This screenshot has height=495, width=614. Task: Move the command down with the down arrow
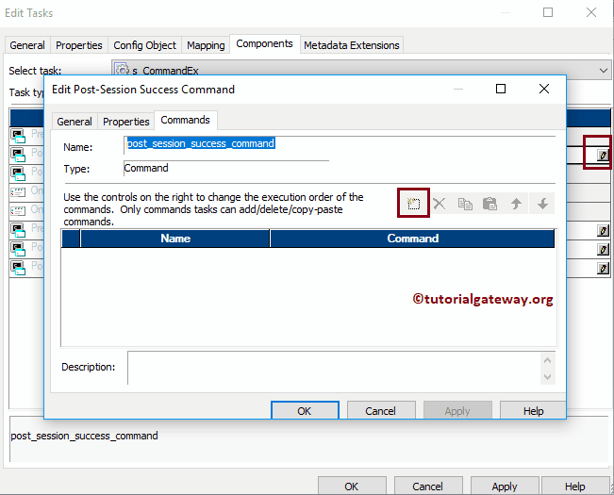(x=542, y=203)
